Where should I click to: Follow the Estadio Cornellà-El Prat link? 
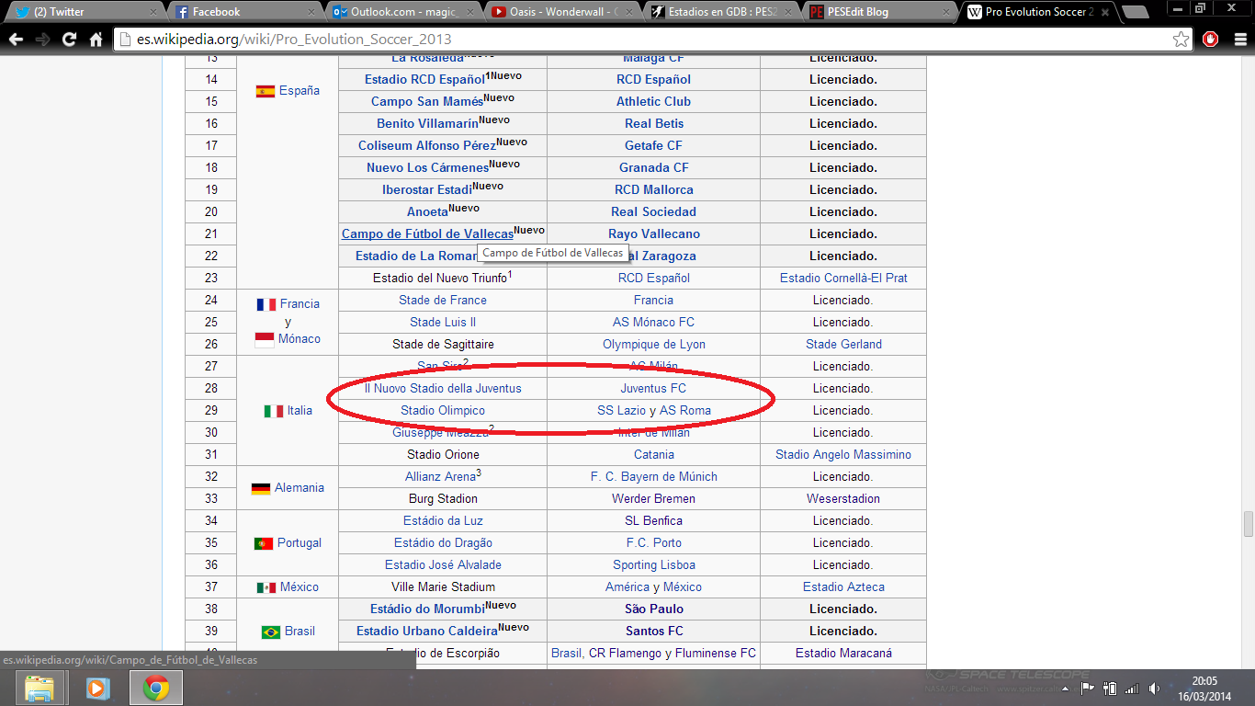[843, 279]
